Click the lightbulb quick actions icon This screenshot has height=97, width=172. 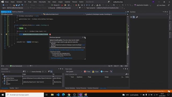[6, 34]
